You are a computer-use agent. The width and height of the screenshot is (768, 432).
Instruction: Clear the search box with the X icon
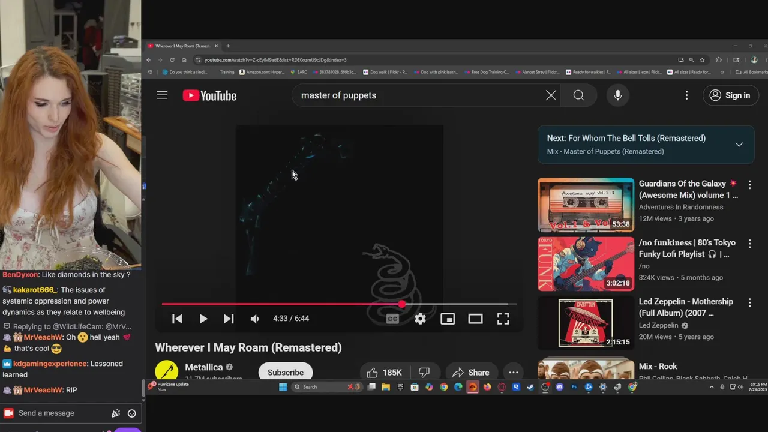(551, 95)
